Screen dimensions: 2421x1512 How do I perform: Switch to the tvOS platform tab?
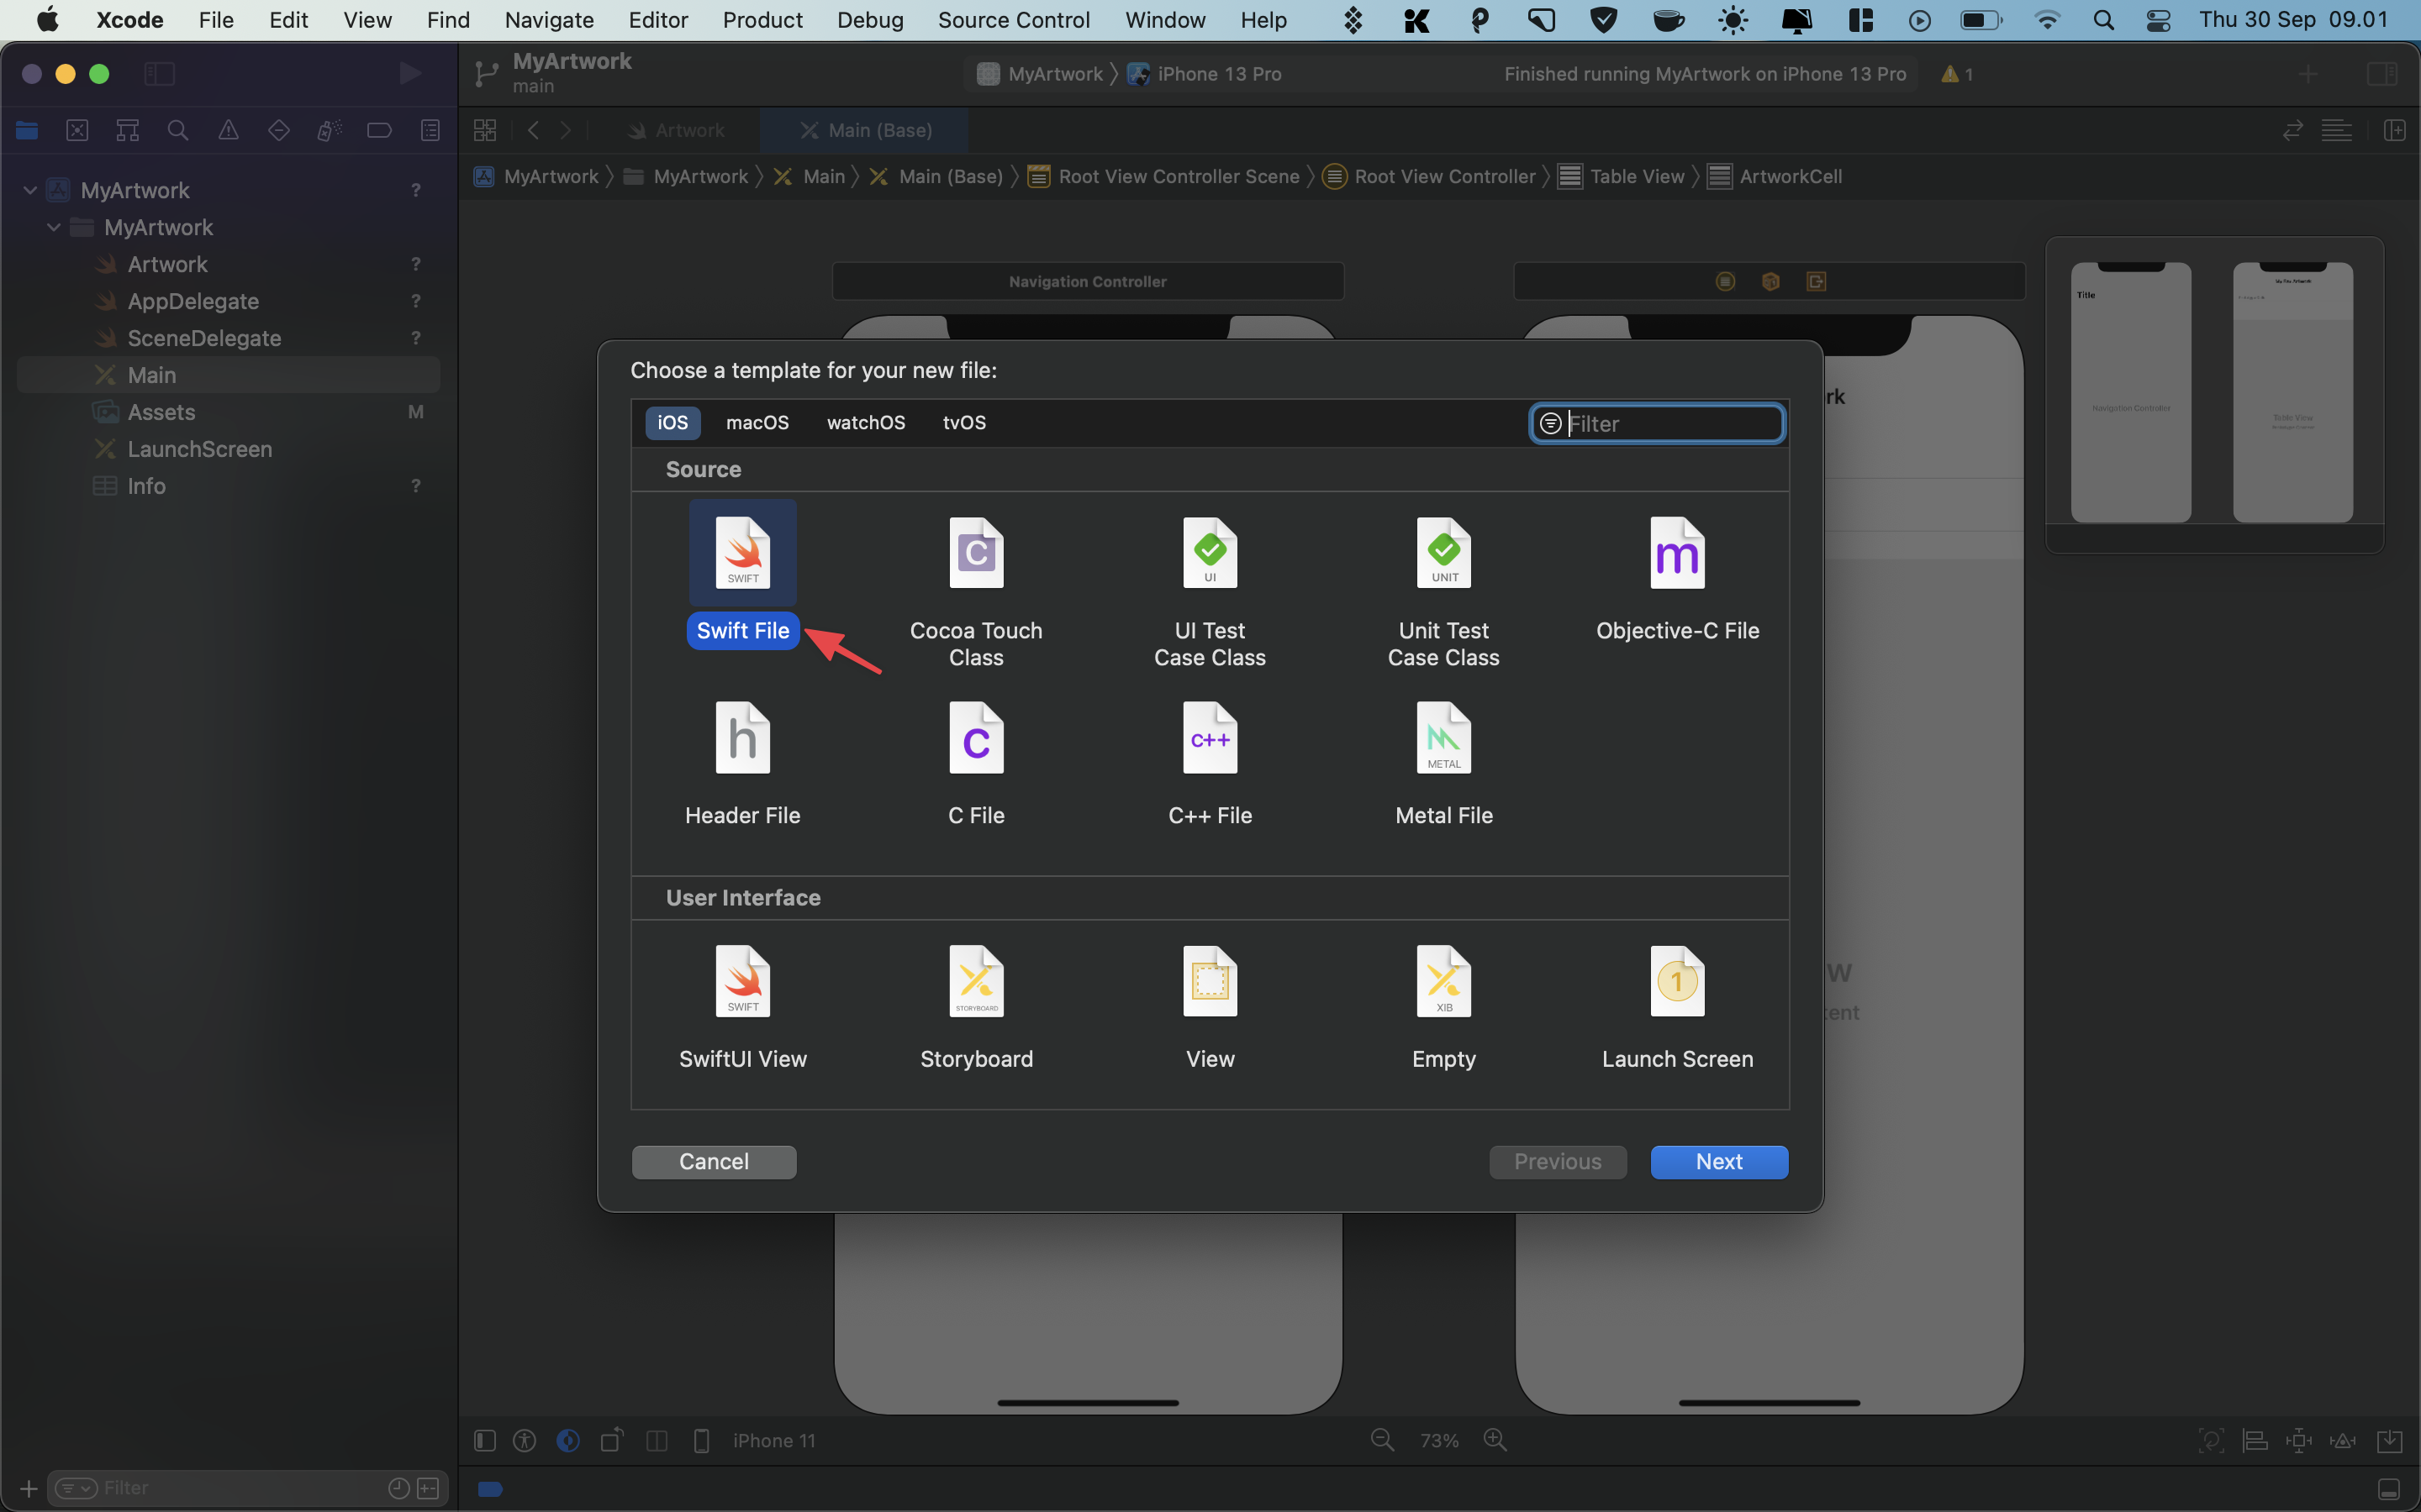point(964,422)
